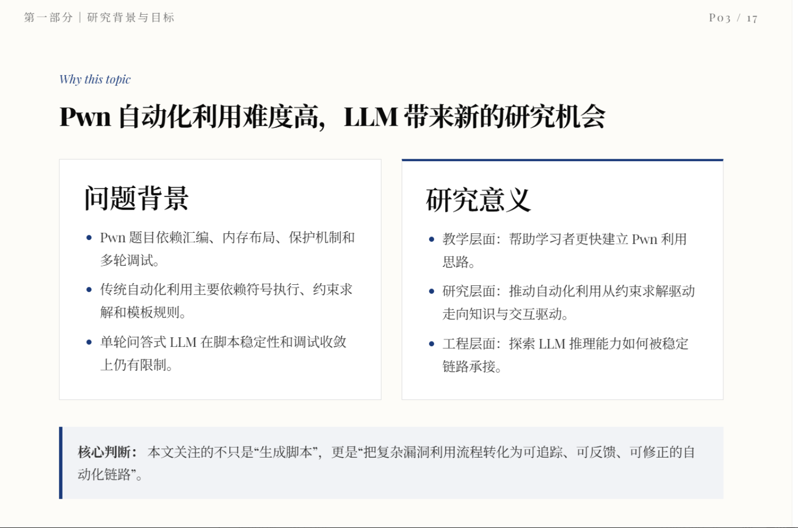The width and height of the screenshot is (798, 528).
Task: Click the 工程层面 bullet text
Action: pos(565,355)
